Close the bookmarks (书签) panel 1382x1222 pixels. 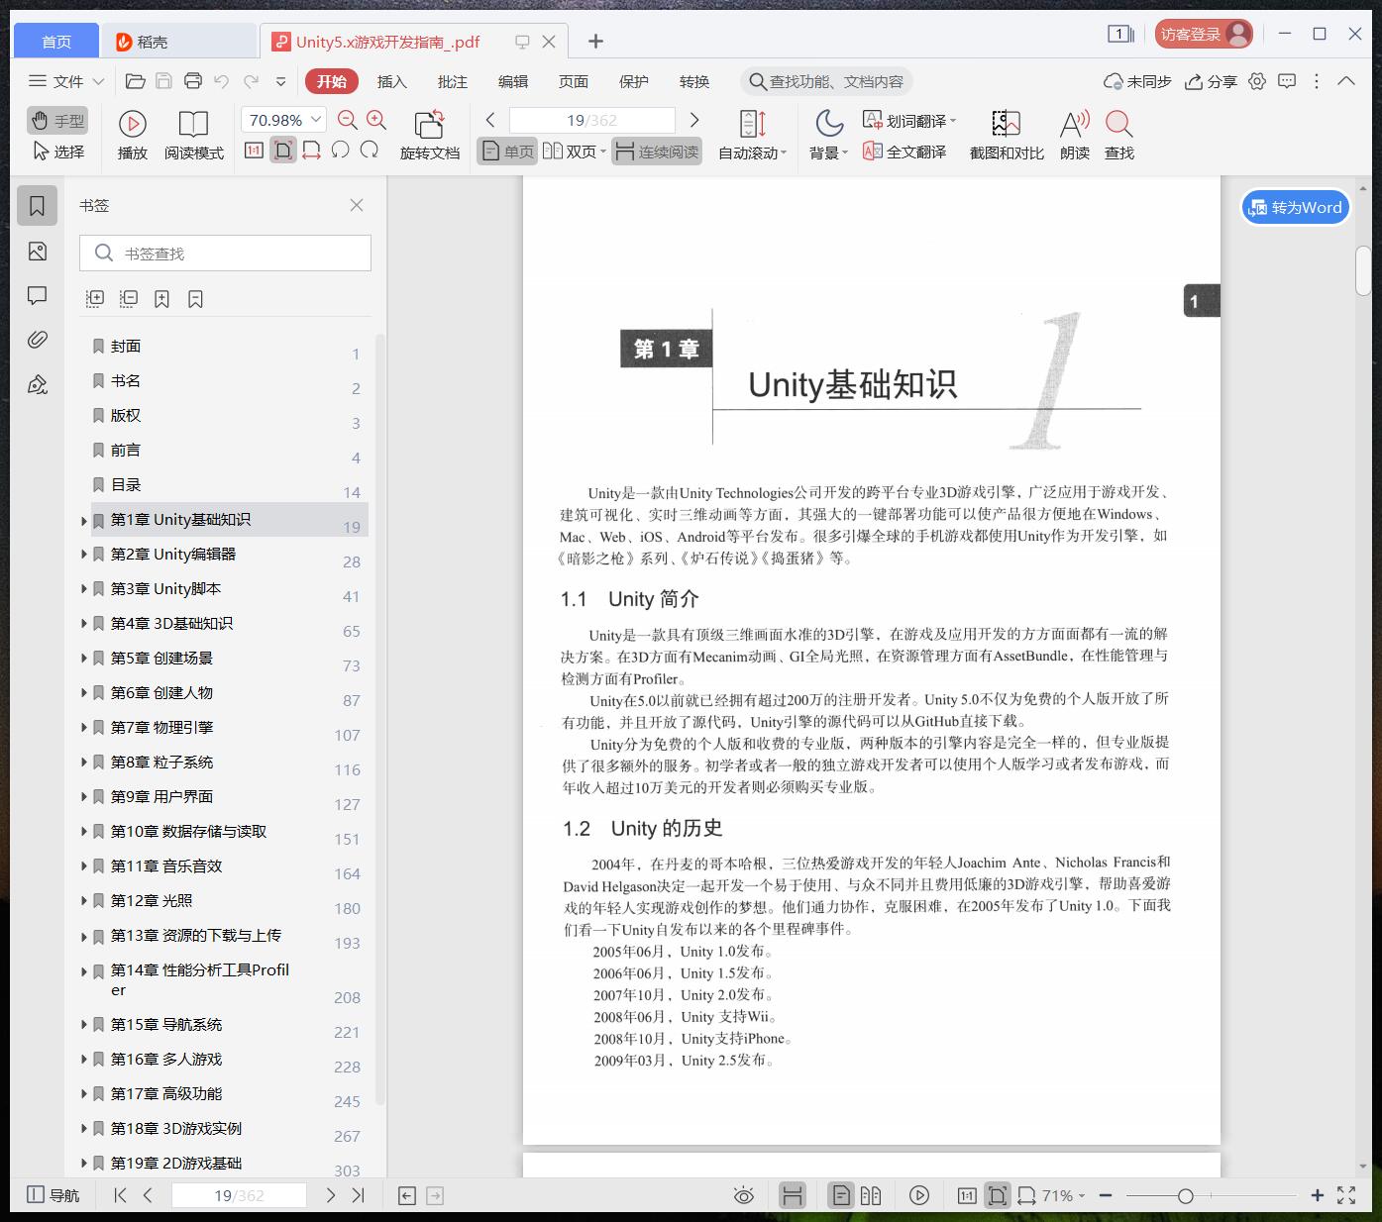click(357, 205)
